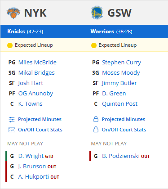Click the Knicks Projected Minutes sliders icon
168x189 pixels.
[x=12, y=120]
